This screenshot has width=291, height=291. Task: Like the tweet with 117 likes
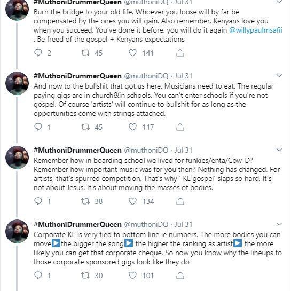133,127
